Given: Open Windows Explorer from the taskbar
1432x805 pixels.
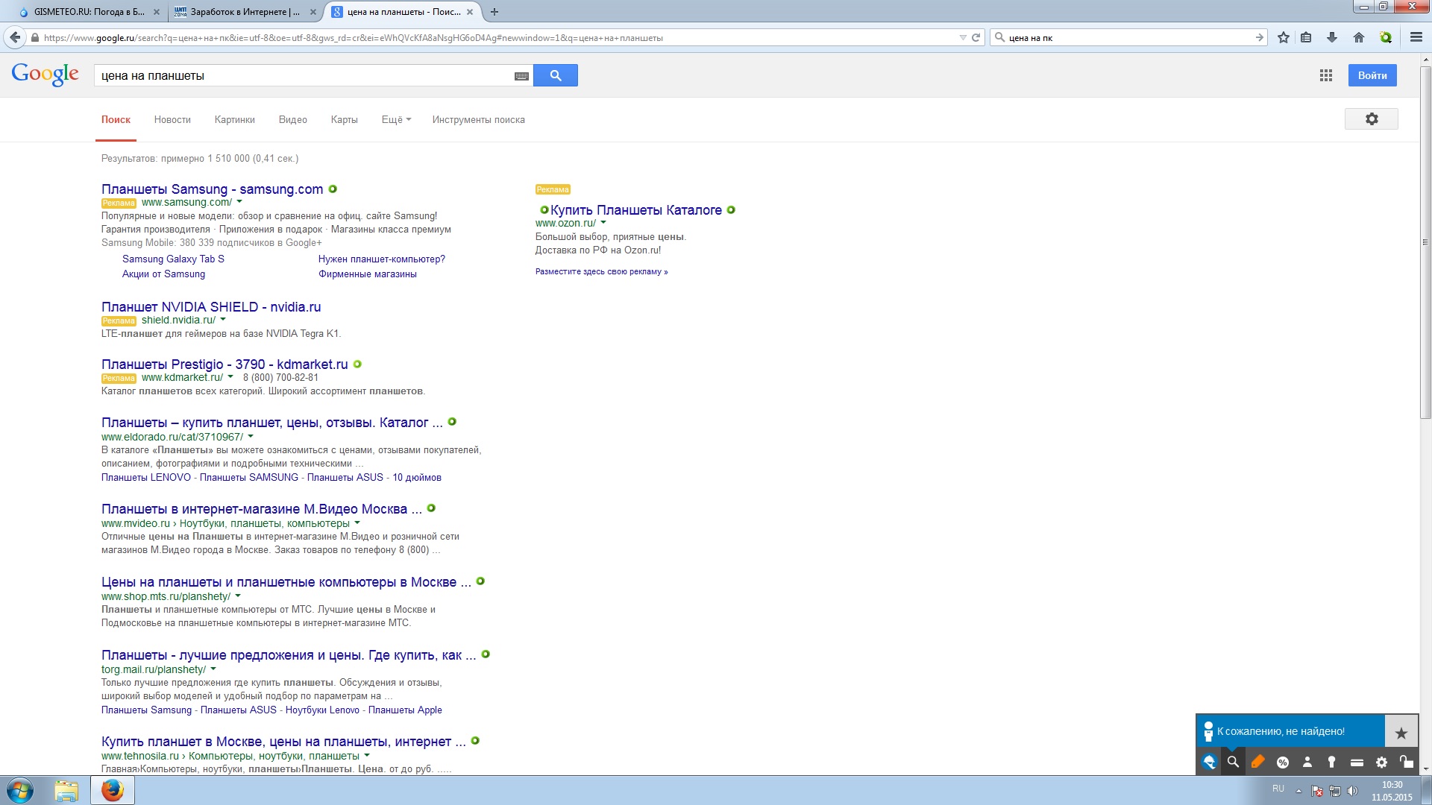Looking at the screenshot, I should pos(66,790).
